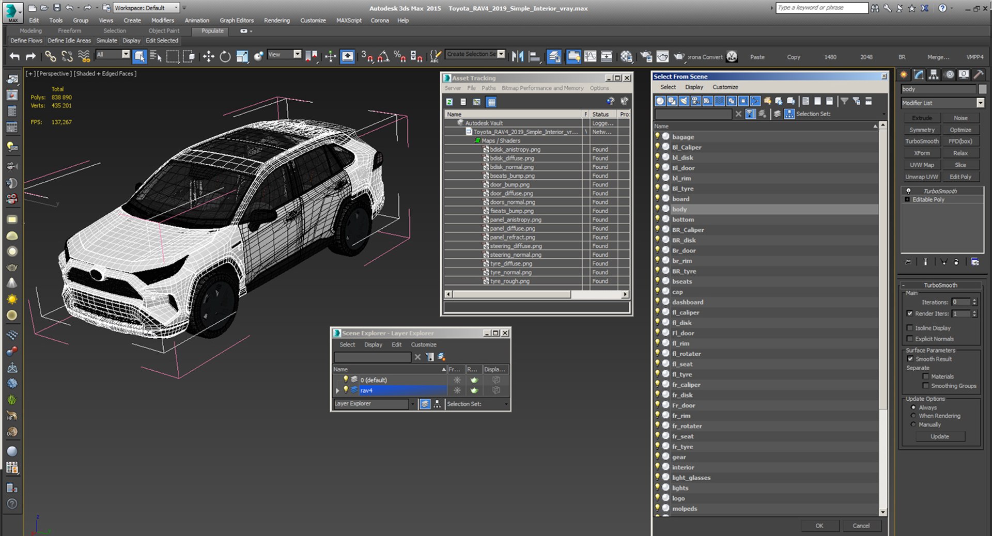The image size is (992, 536).
Task: Click the TurboSmooth Update button
Action: (940, 436)
